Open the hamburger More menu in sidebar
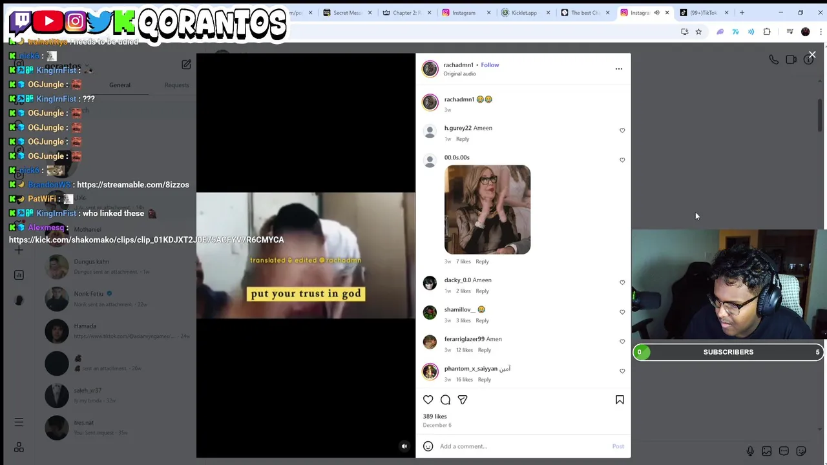The width and height of the screenshot is (827, 465). [19, 422]
